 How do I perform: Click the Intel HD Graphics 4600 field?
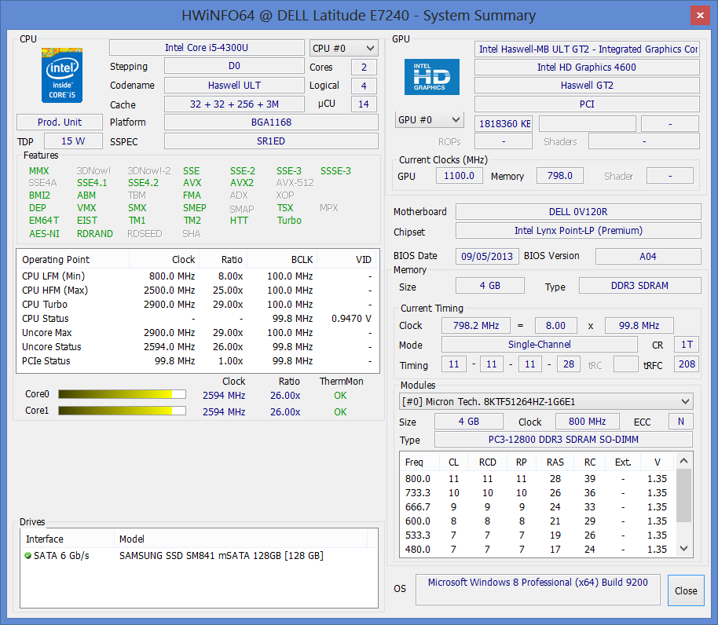point(587,68)
